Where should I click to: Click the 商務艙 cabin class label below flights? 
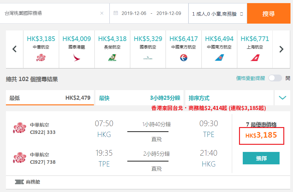coord(33,182)
